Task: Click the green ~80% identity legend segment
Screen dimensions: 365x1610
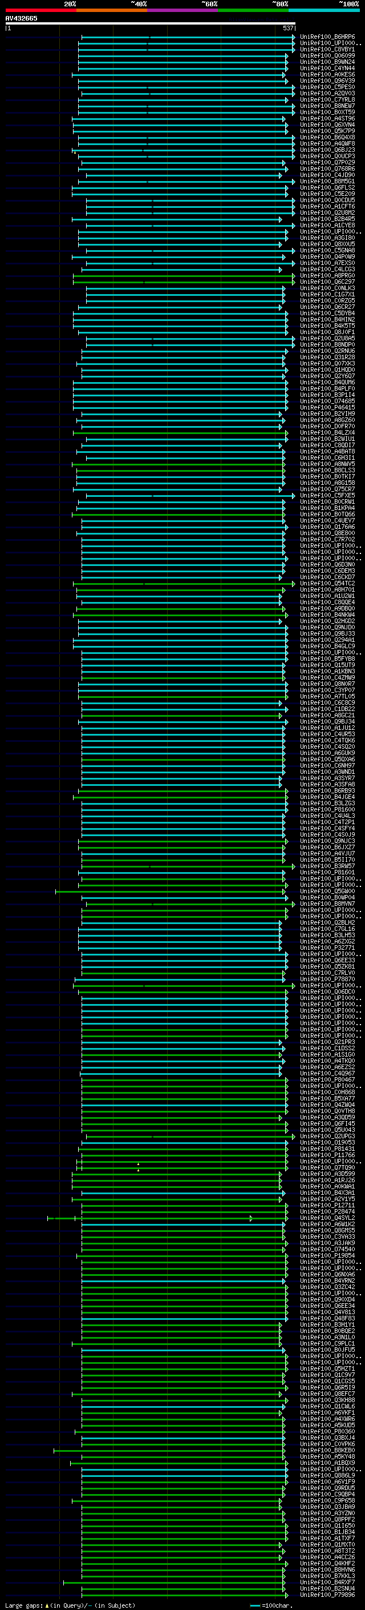Action: [x=253, y=10]
